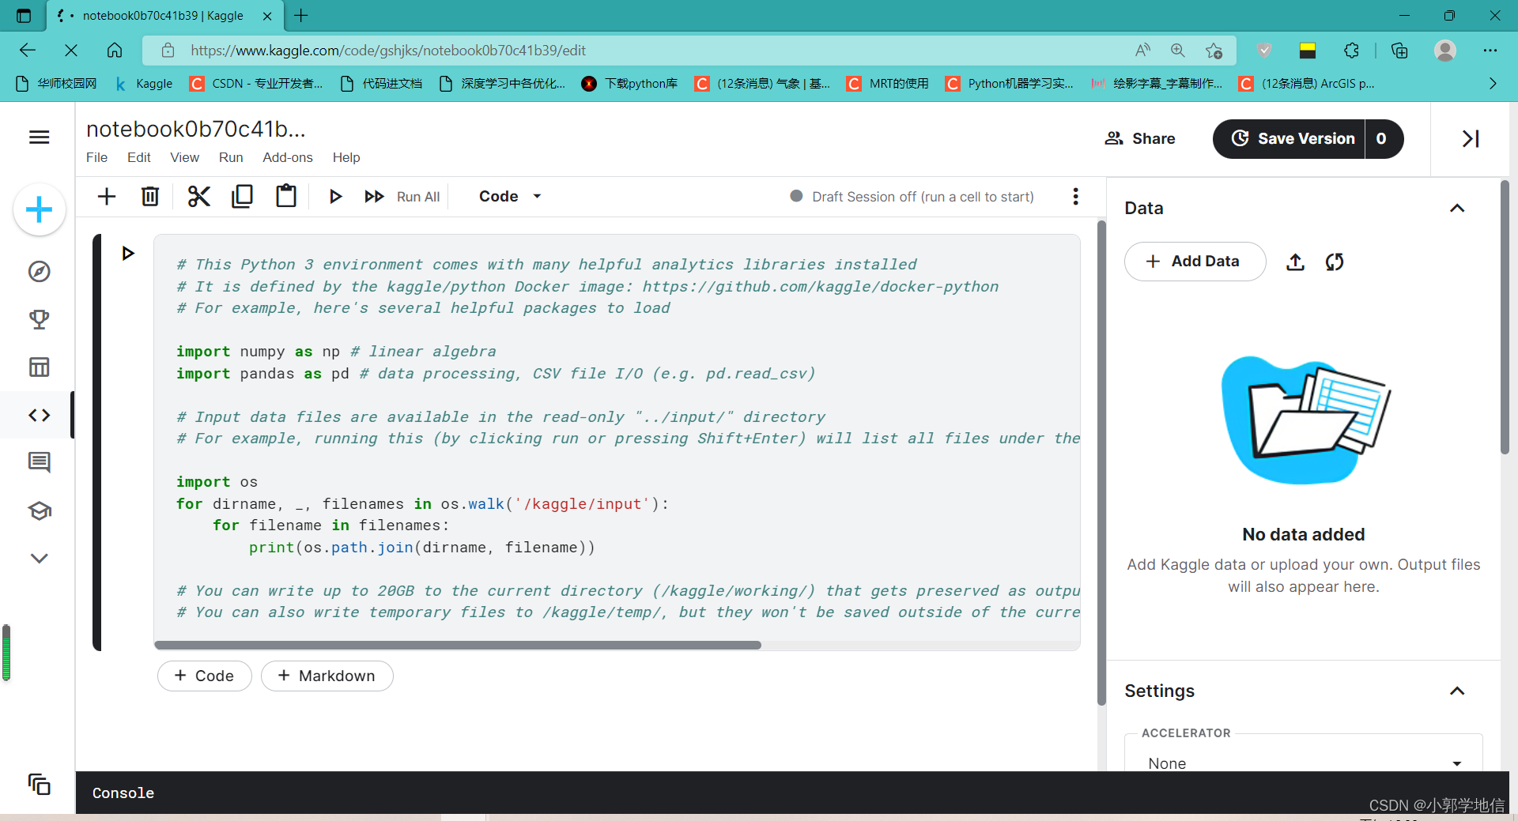Image resolution: width=1518 pixels, height=821 pixels.
Task: Click Add Data button
Action: coord(1195,262)
